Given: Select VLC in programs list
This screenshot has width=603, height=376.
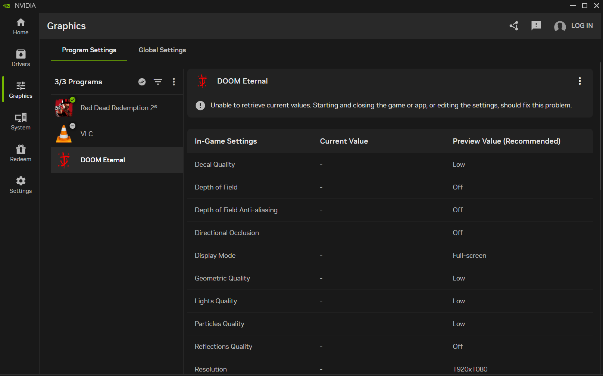Looking at the screenshot, I should pos(117,134).
